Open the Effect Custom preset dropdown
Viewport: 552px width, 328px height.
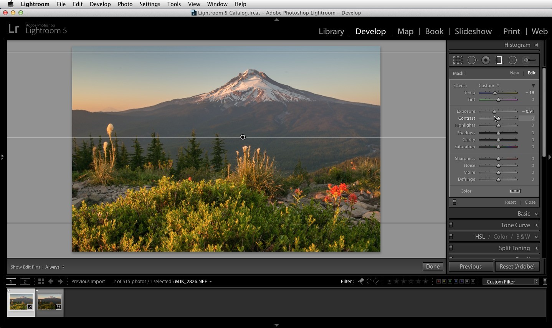[489, 86]
